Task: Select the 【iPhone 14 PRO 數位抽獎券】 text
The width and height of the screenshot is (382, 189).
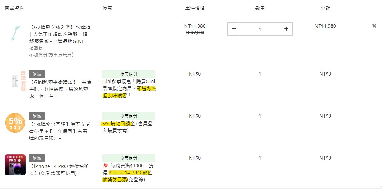Action: 59,170
